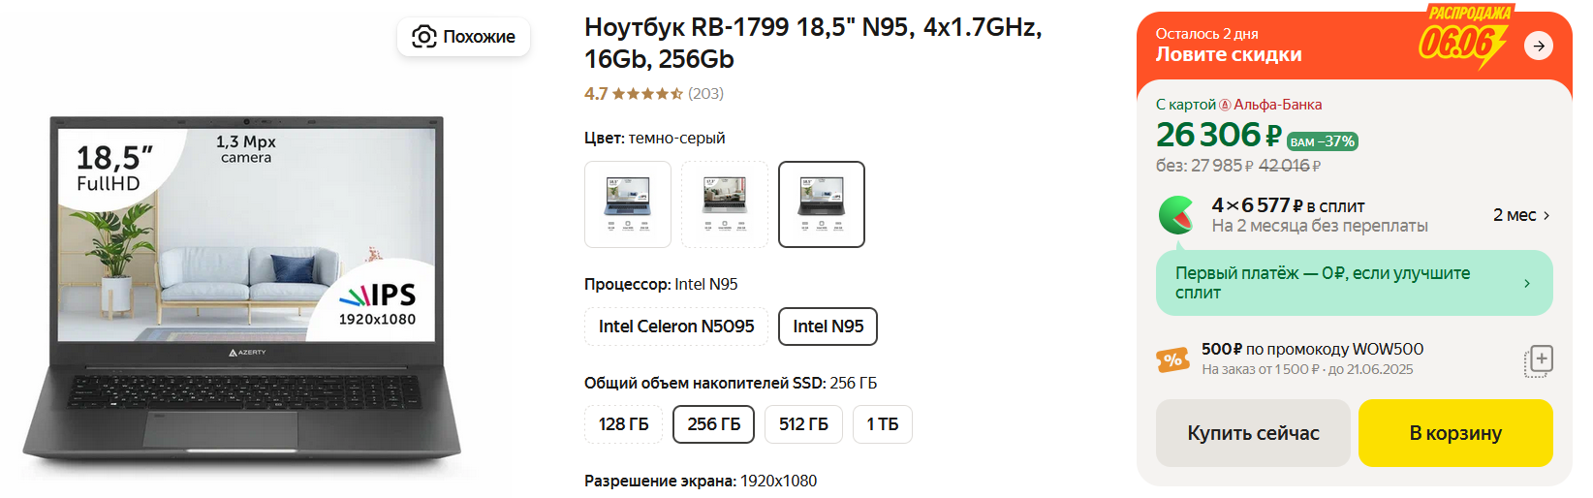Viewport: 1593px width, 498px height.
Task: Click the arrow in the sale banner
Action: tap(1538, 46)
